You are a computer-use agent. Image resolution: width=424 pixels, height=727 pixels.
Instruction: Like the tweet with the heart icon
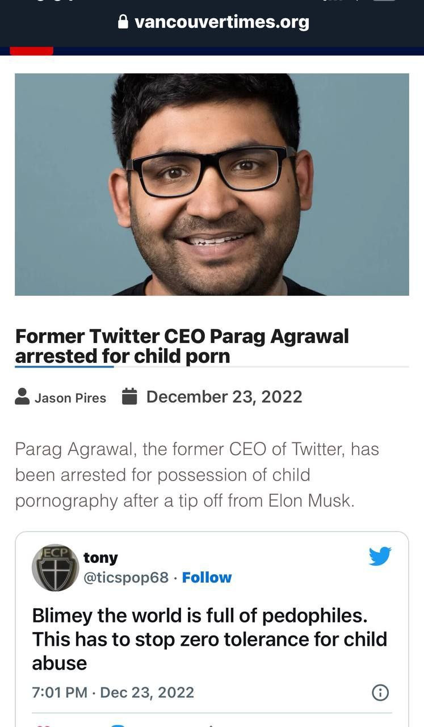click(43, 725)
